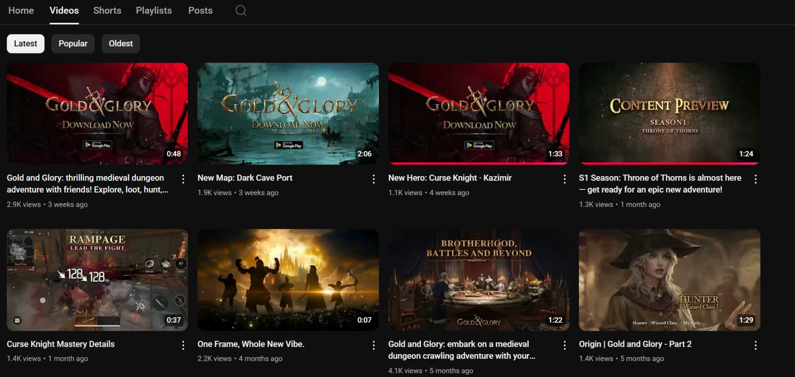Play the Content Preview Season 1 thumbnail
Image resolution: width=795 pixels, height=377 pixels.
pos(669,113)
